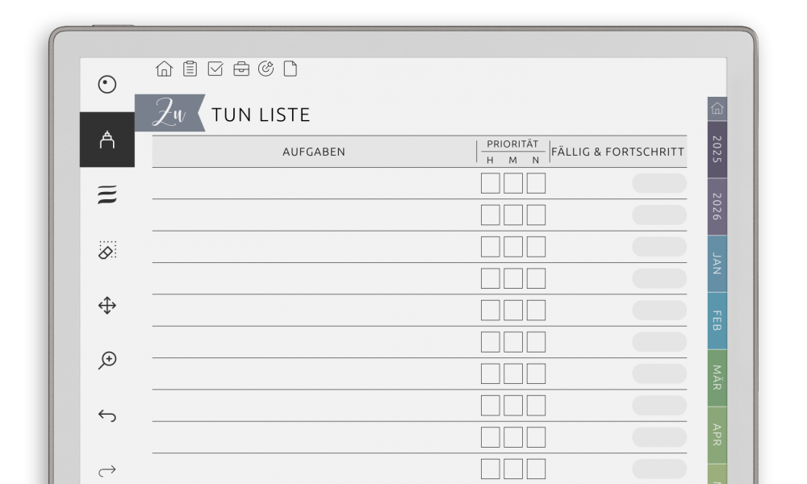The image size is (807, 484).
Task: Switch to the 2025 side tab
Action: pyautogui.click(x=717, y=150)
